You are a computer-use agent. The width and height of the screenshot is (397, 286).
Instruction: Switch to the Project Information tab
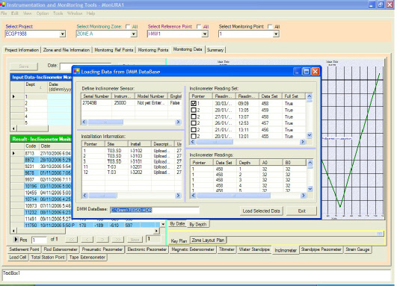click(x=22, y=50)
